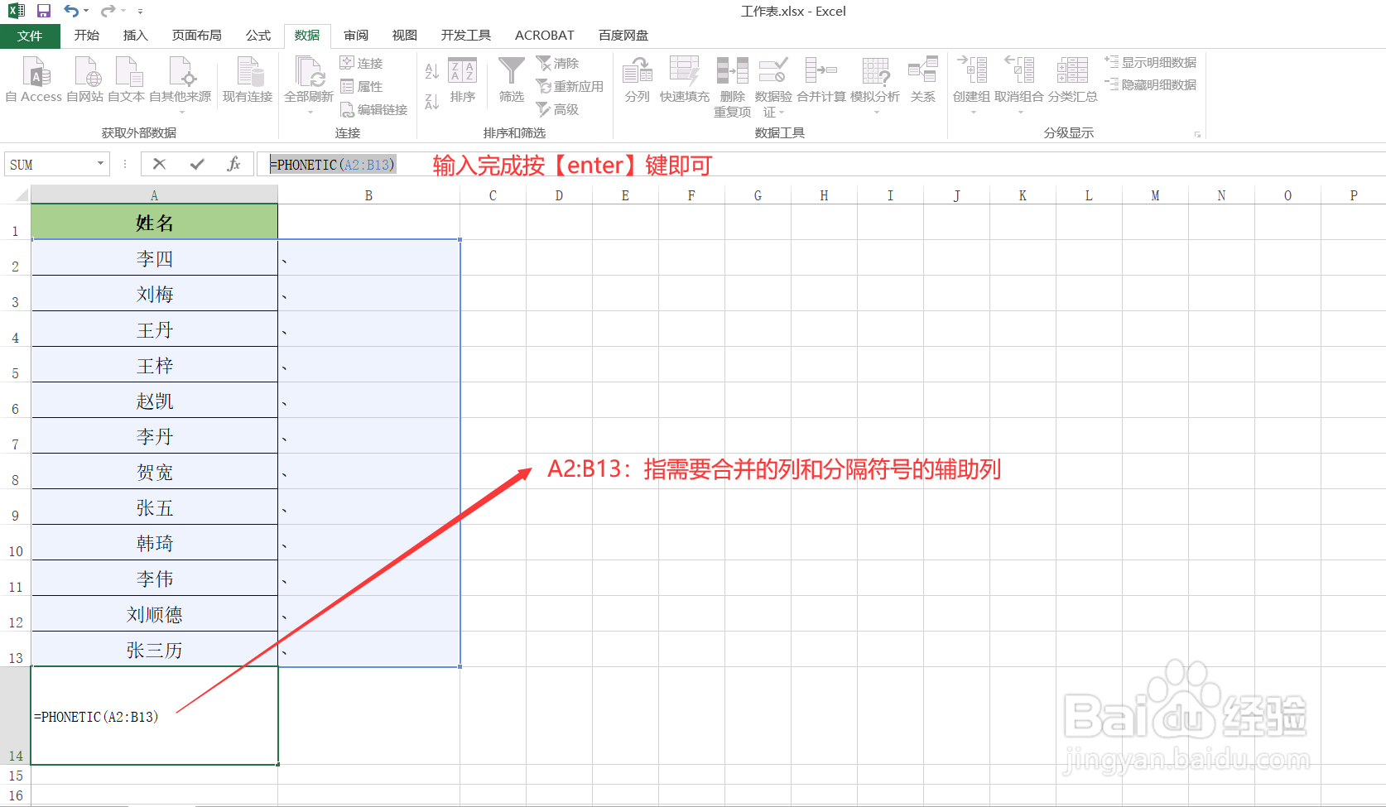The height and width of the screenshot is (807, 1386).
Task: Click the sort descending Z-A icon
Action: click(431, 101)
